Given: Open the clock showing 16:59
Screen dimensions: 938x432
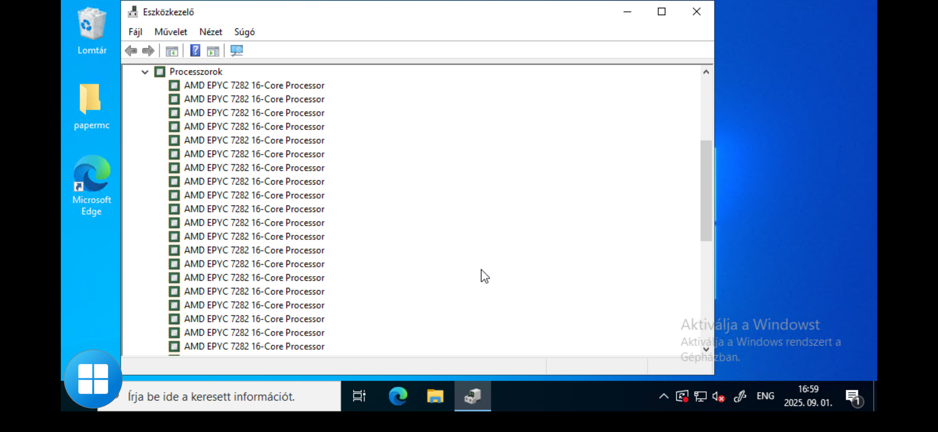Looking at the screenshot, I should (x=808, y=396).
